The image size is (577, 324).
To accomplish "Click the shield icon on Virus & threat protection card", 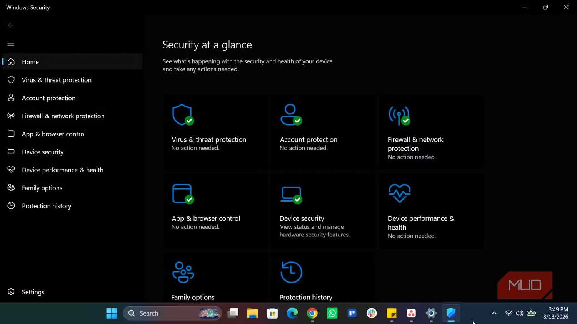I will point(183,115).
